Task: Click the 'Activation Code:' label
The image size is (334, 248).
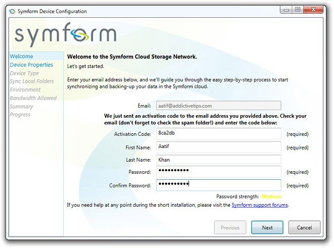Action: coord(133,134)
